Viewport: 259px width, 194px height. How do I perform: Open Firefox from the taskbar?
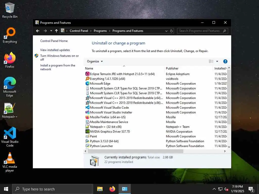[112, 189]
